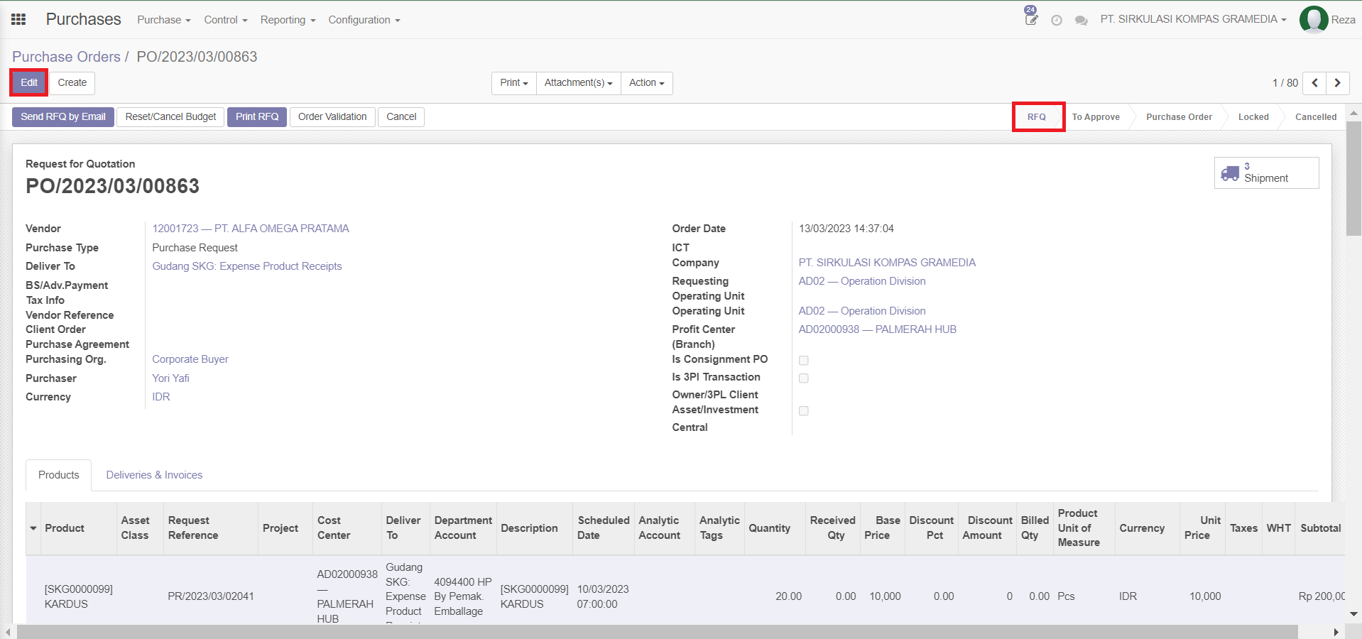Image resolution: width=1362 pixels, height=639 pixels.
Task: Click Reza's user avatar
Action: pos(1314,20)
